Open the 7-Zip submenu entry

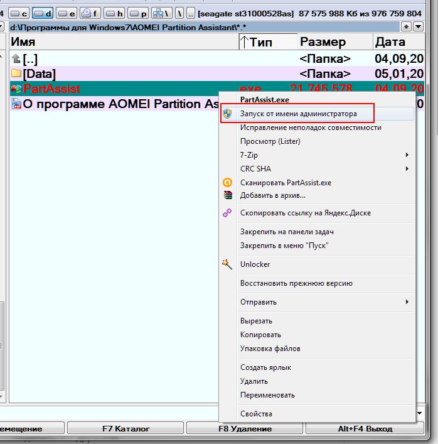point(317,155)
